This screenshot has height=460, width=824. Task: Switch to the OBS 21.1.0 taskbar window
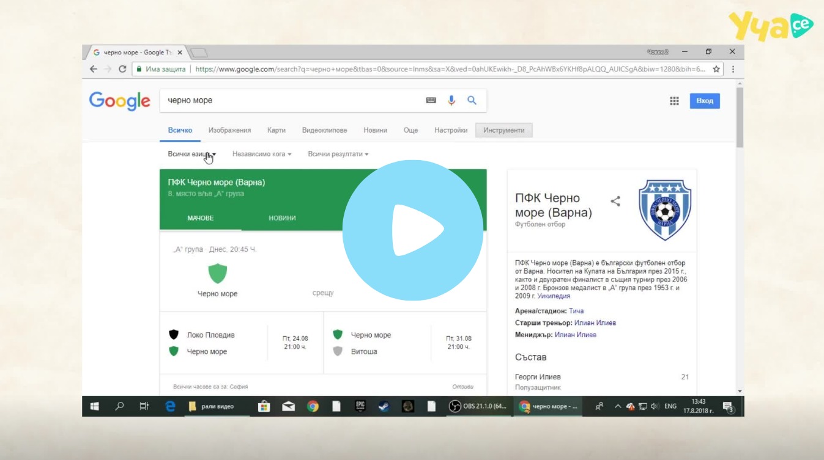point(478,406)
